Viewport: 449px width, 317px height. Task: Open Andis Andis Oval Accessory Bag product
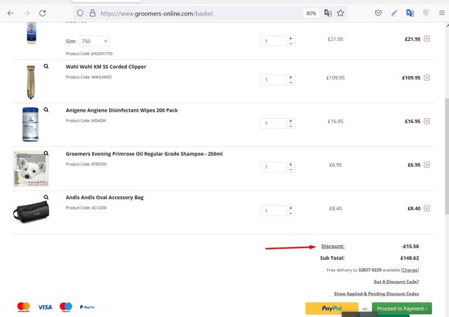pyautogui.click(x=105, y=198)
